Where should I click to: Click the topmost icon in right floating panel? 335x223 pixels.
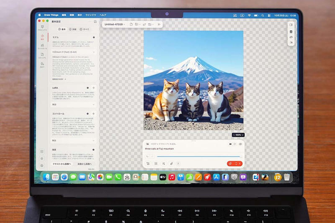tap(291, 25)
